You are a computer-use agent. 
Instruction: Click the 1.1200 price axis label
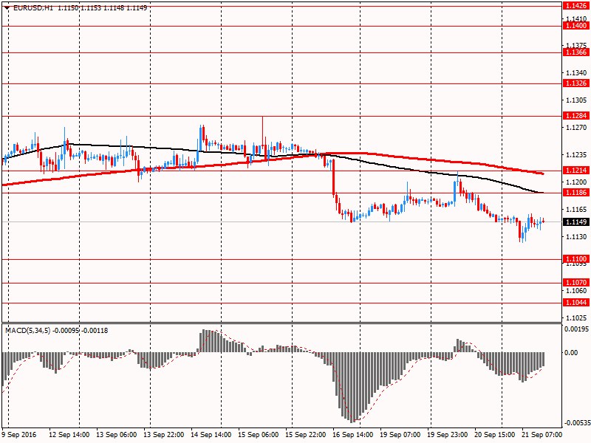point(576,182)
